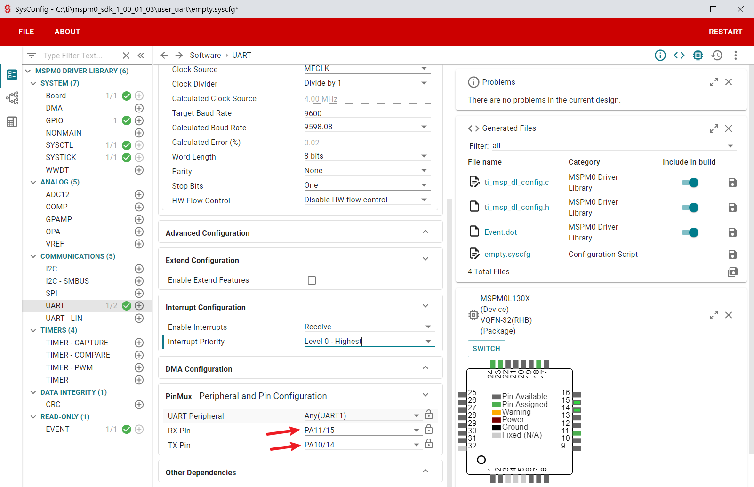Open the device view chip icon in toolbar
This screenshot has width=754, height=487.
pyautogui.click(x=698, y=56)
